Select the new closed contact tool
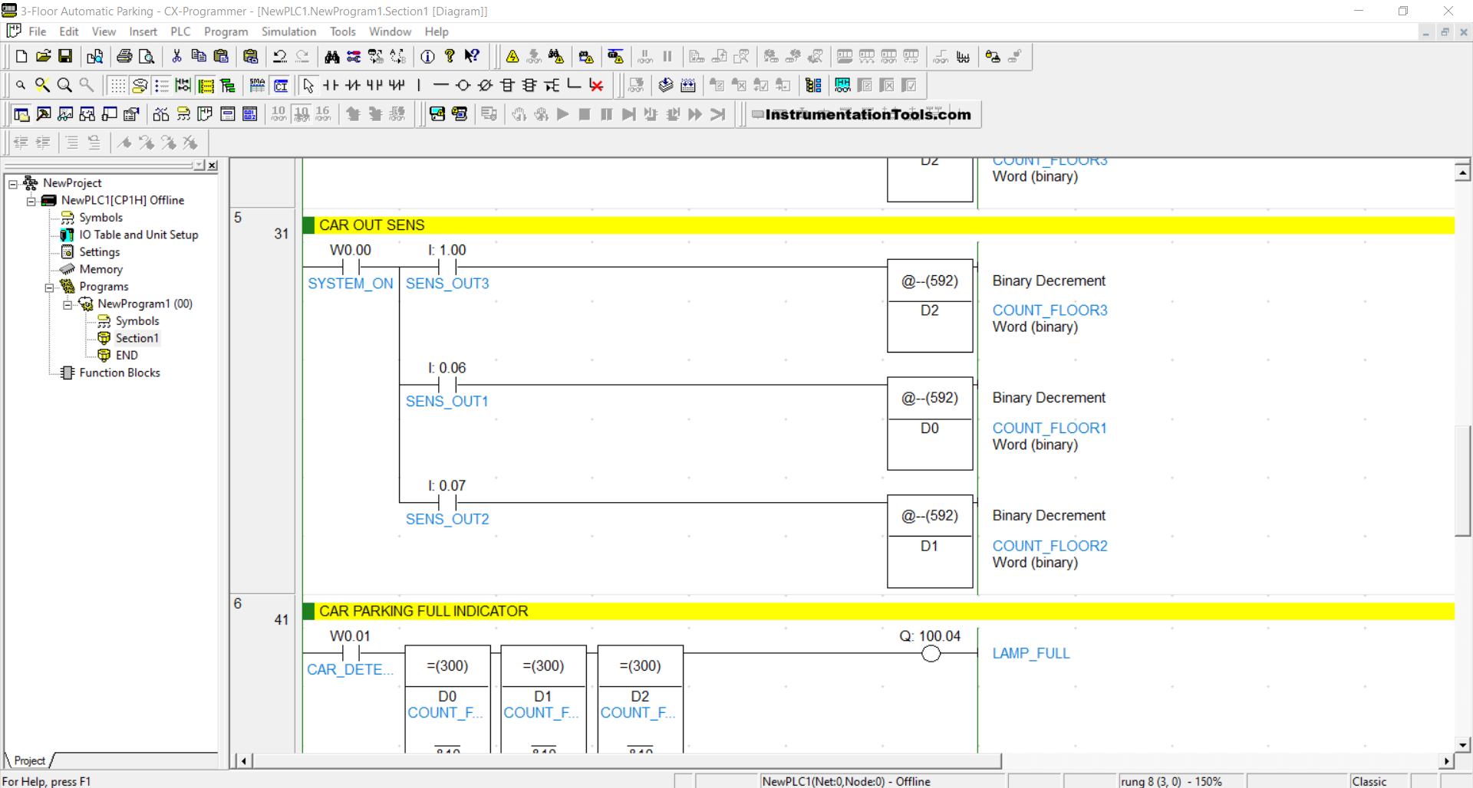Viewport: 1473px width, 788px height. 352,86
